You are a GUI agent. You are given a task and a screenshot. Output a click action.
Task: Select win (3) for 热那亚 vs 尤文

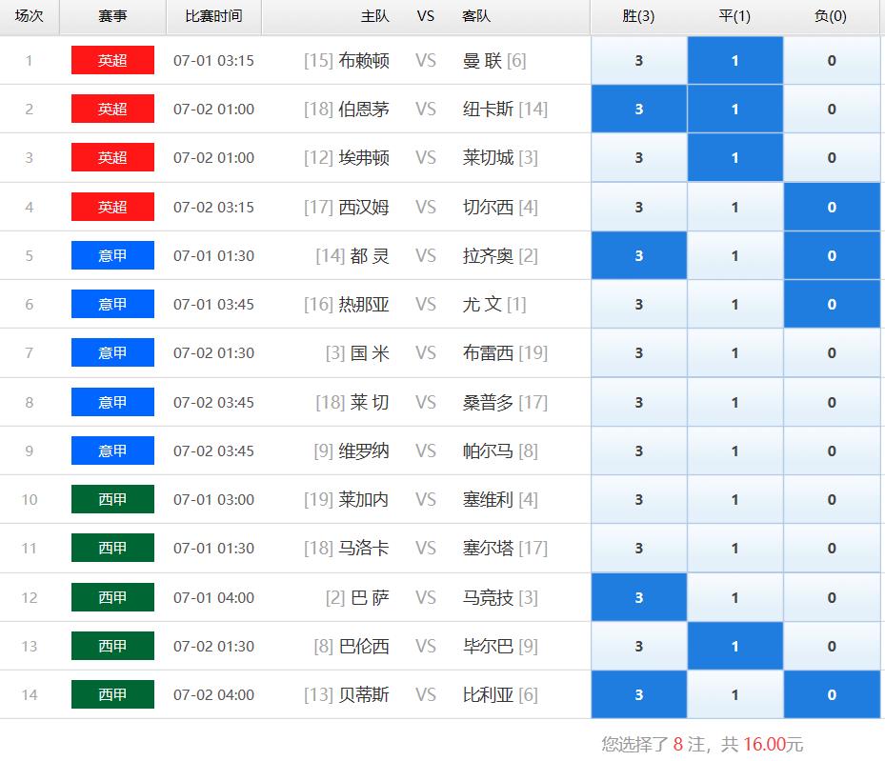(x=639, y=304)
